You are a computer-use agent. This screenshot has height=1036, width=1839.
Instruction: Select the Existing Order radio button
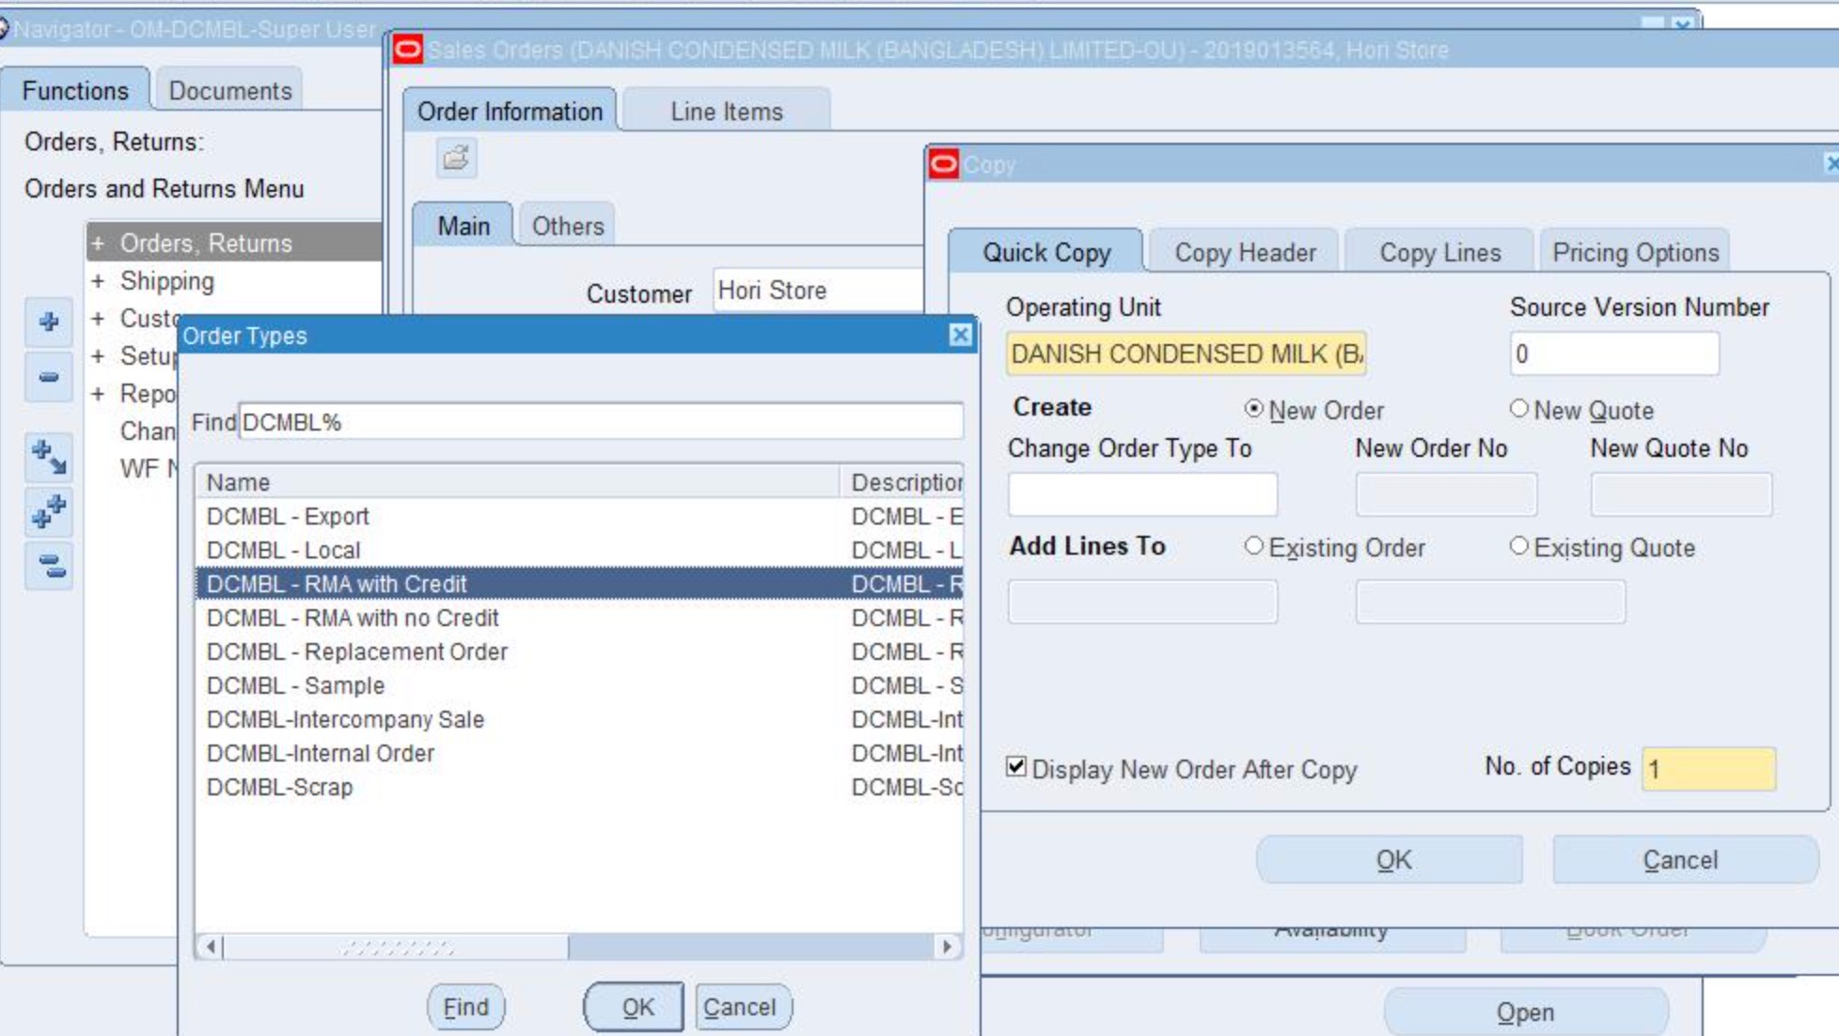coord(1253,546)
